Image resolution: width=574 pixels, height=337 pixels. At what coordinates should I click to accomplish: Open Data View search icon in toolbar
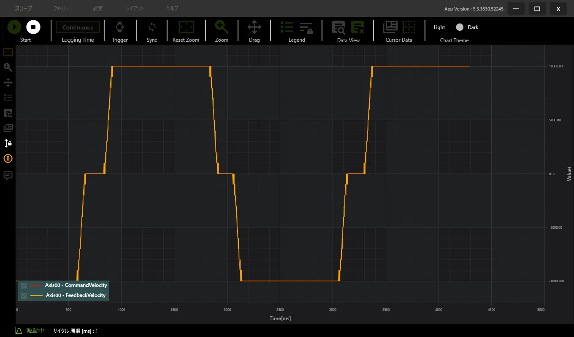click(x=338, y=27)
